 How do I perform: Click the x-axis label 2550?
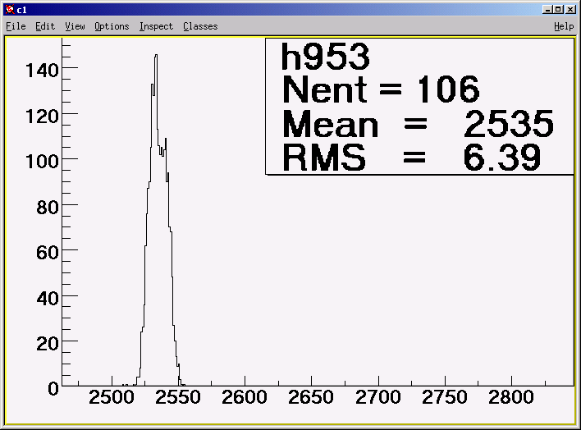pyautogui.click(x=178, y=397)
